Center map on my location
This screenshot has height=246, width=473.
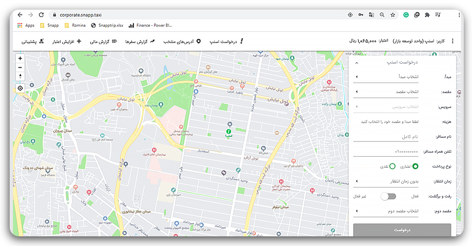click(x=20, y=88)
